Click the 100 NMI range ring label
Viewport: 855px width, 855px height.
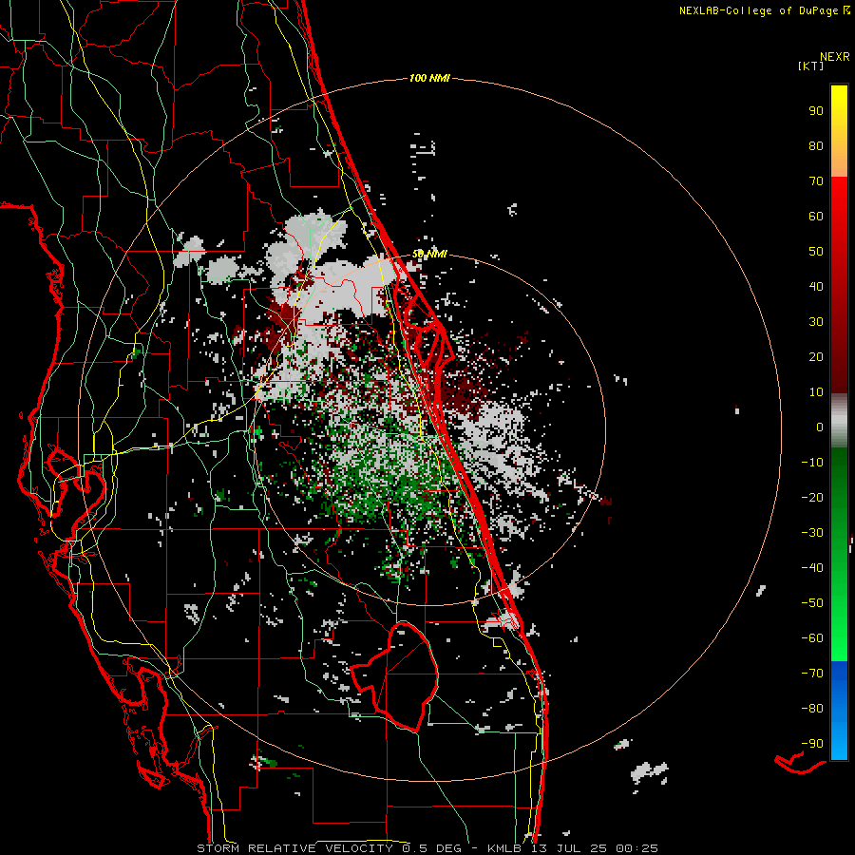429,78
